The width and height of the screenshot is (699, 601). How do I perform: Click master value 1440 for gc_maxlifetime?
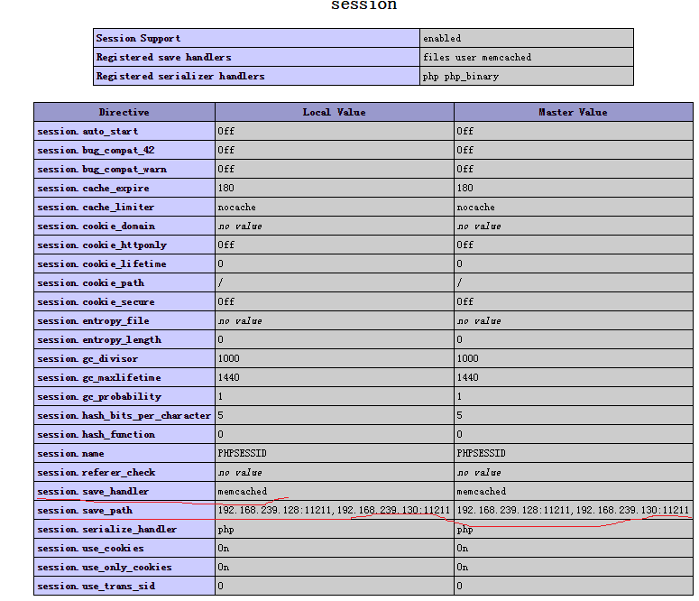467,378
